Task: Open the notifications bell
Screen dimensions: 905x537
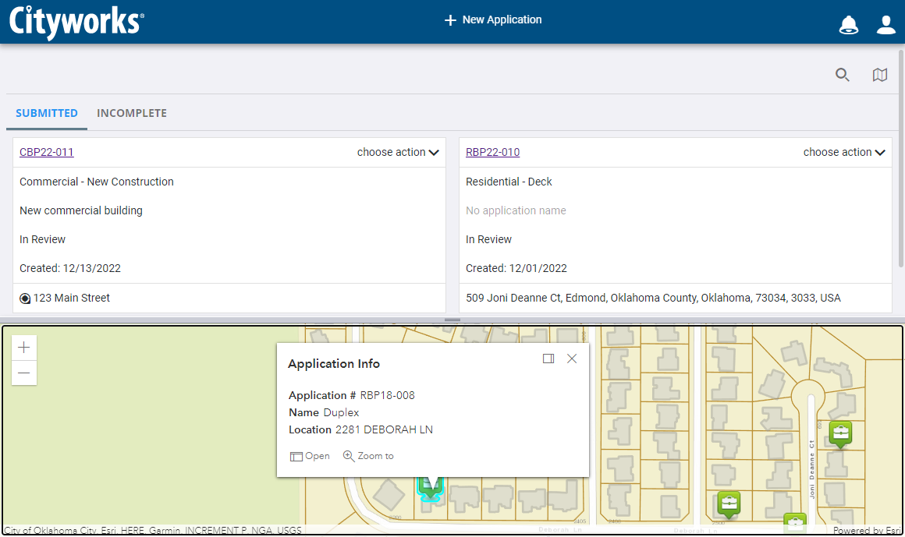Action: click(848, 25)
